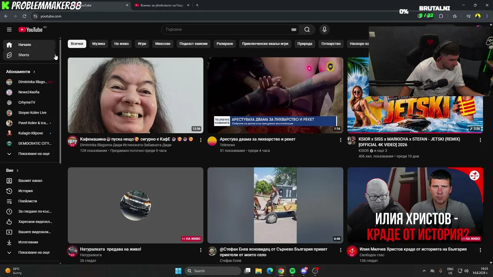Screen dimensions: 493x277
Task: Open the Windows Start menu
Action: pos(178,271)
